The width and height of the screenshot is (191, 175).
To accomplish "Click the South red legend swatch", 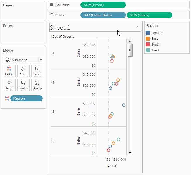I will point(148,44).
